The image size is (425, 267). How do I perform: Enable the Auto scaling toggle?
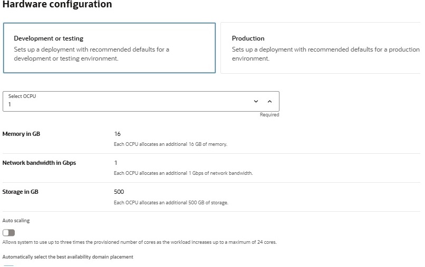click(x=8, y=233)
